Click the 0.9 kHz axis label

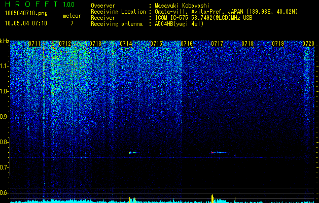(5, 117)
